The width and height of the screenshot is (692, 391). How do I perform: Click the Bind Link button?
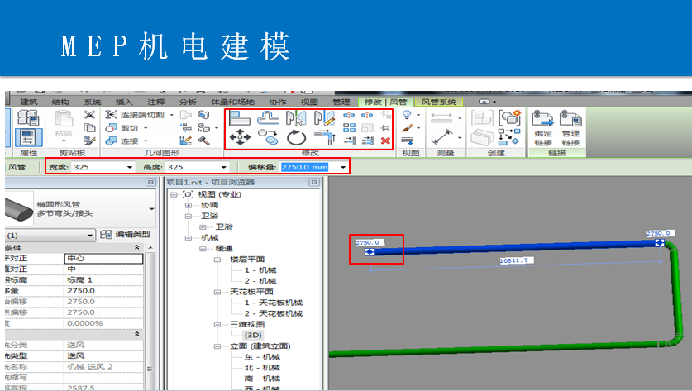pyautogui.click(x=543, y=128)
